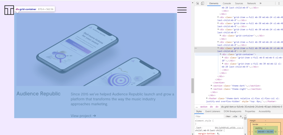Click the View project link
The width and height of the screenshot is (283, 135).
(x=83, y=116)
